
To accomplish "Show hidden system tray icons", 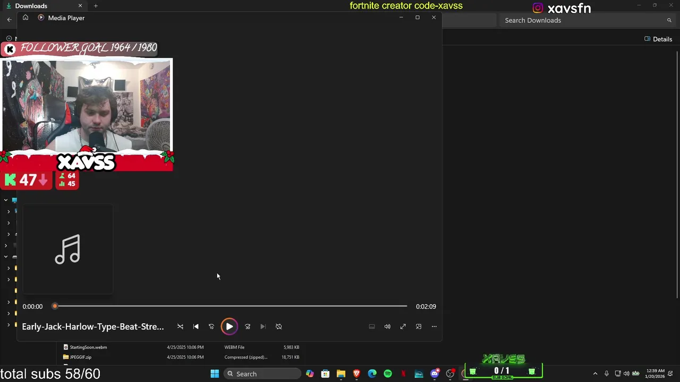I will pos(595,374).
